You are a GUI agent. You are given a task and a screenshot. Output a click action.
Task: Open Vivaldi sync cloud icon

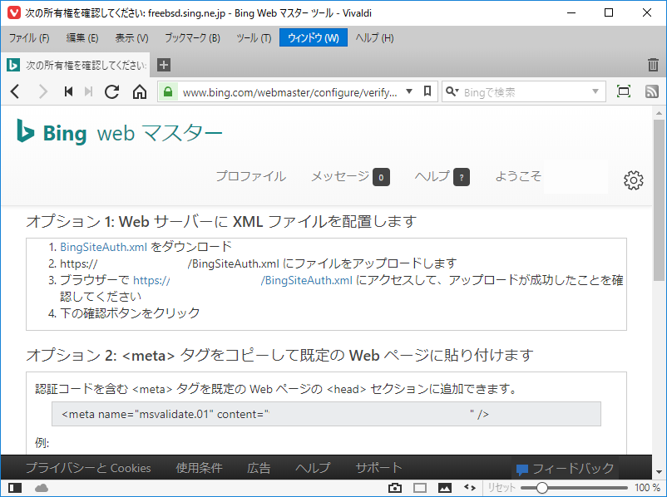pos(42,488)
